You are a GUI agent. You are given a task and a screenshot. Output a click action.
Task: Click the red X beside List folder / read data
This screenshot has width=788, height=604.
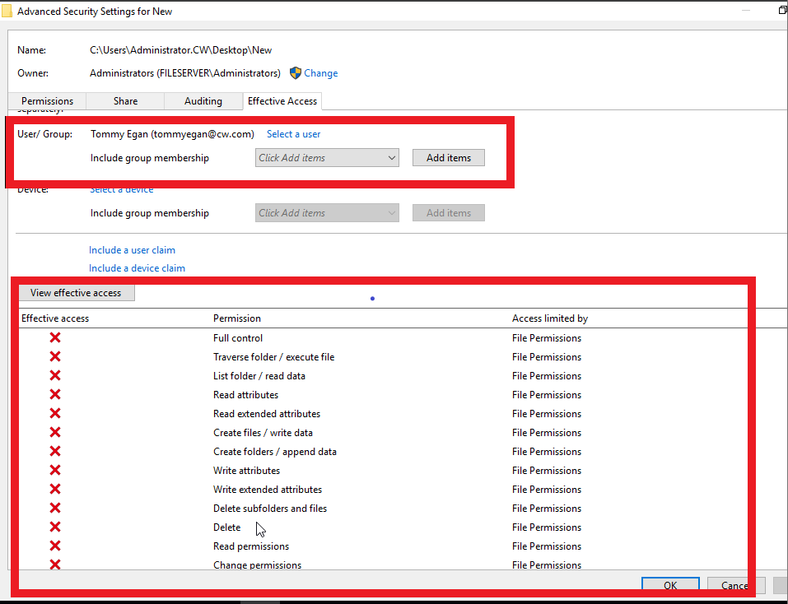tap(55, 376)
